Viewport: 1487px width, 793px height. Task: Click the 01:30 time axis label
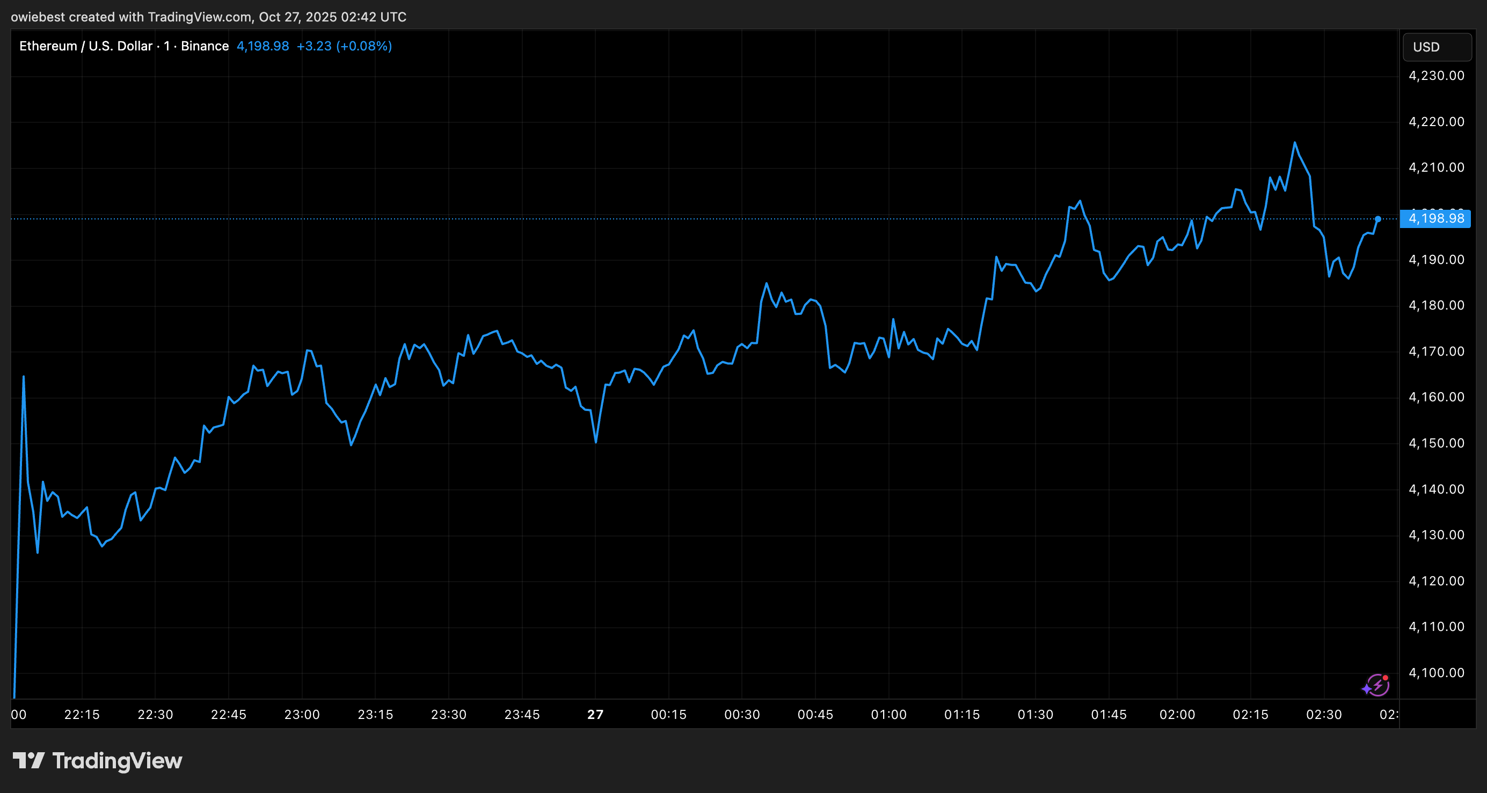[x=1035, y=715]
